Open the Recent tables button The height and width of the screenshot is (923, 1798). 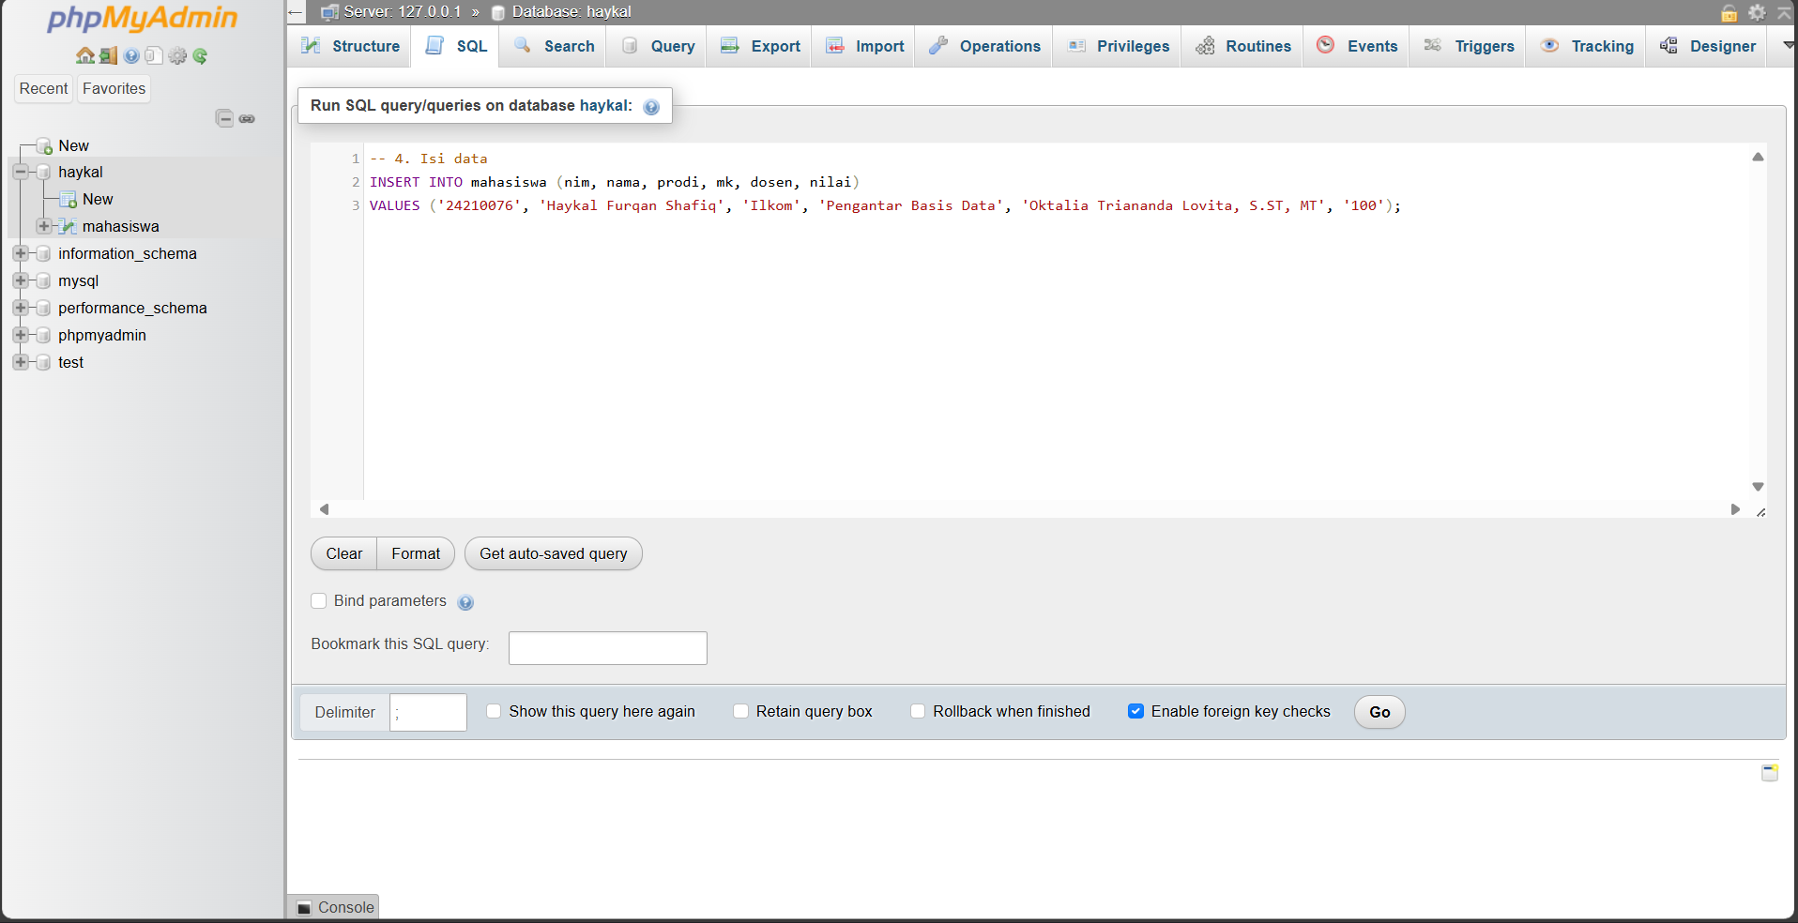pyautogui.click(x=43, y=89)
